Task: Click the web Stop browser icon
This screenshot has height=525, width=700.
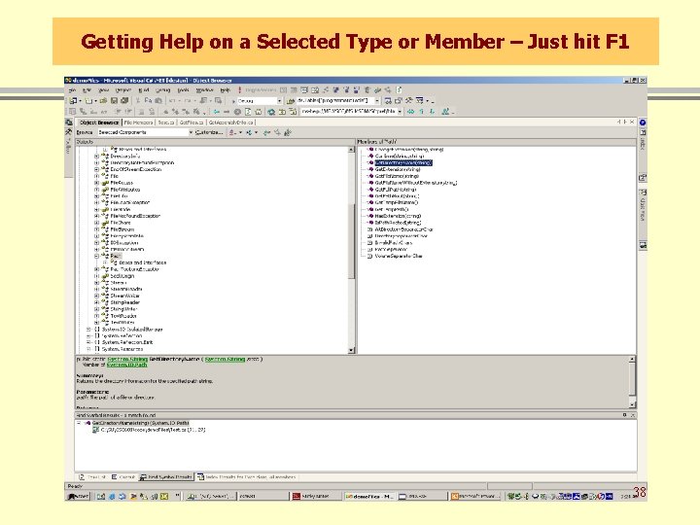Action: coord(237,112)
